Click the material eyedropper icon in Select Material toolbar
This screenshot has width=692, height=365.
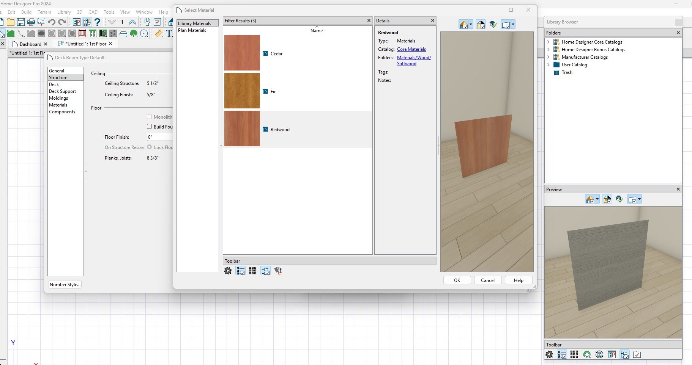[278, 271]
